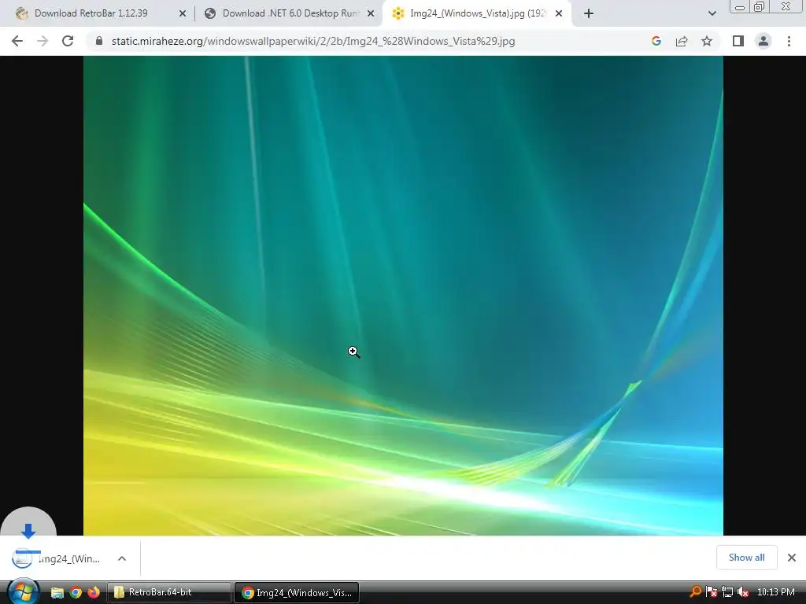The width and height of the screenshot is (806, 604).
Task: Launch Chrome from quick launch
Action: 76,592
